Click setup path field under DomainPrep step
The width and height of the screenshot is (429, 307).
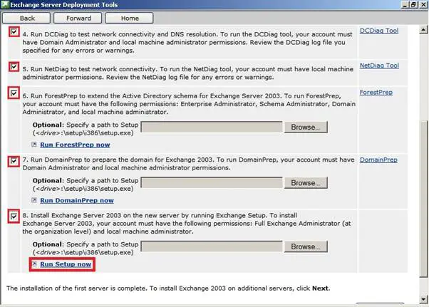(x=212, y=183)
